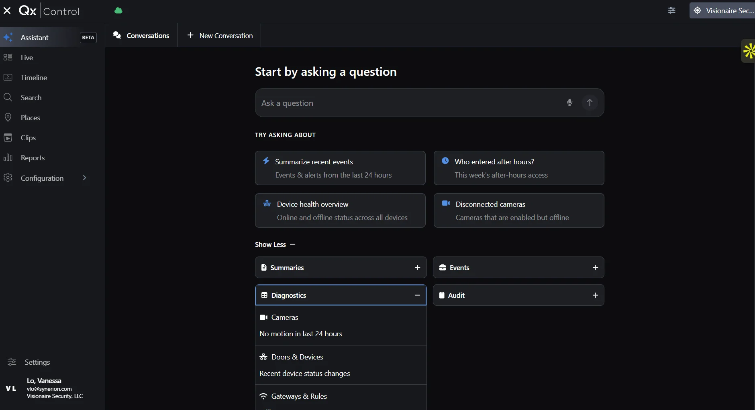Select Recent device status changes
The image size is (755, 410).
[x=305, y=374]
